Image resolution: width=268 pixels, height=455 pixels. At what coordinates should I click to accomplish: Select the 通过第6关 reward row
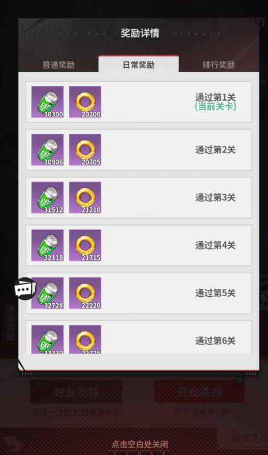[139, 337]
